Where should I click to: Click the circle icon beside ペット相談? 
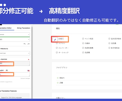coord(83,39)
